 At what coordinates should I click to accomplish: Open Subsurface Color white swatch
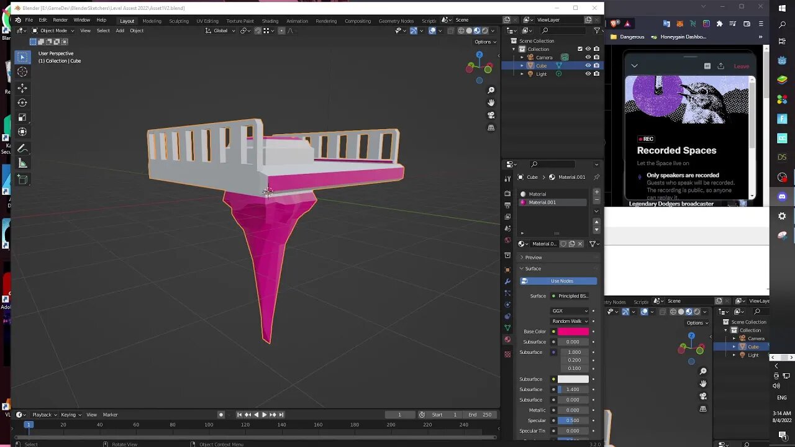click(x=573, y=379)
